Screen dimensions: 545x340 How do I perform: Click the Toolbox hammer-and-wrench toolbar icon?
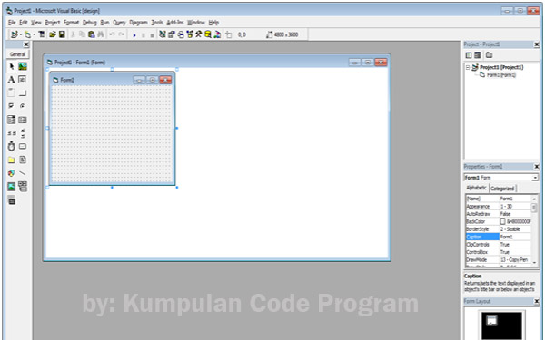click(198, 34)
